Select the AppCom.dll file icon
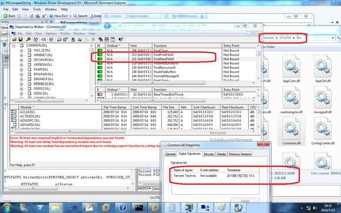Screen dimensions: 341x213 pyautogui.click(x=291, y=69)
